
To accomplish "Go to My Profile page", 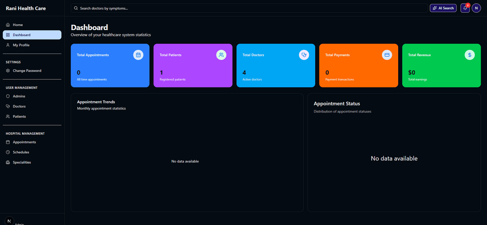I will pos(21,45).
